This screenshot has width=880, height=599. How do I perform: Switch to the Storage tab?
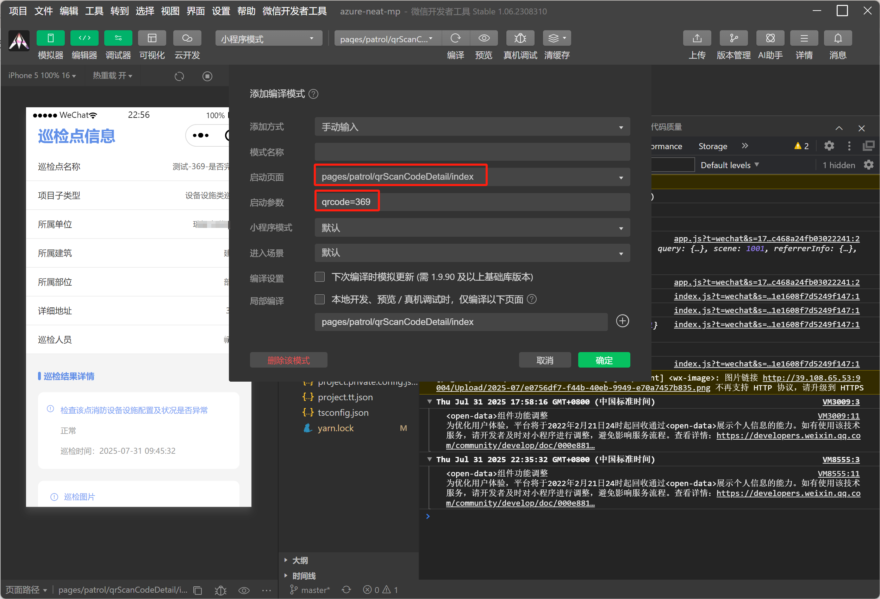point(712,146)
